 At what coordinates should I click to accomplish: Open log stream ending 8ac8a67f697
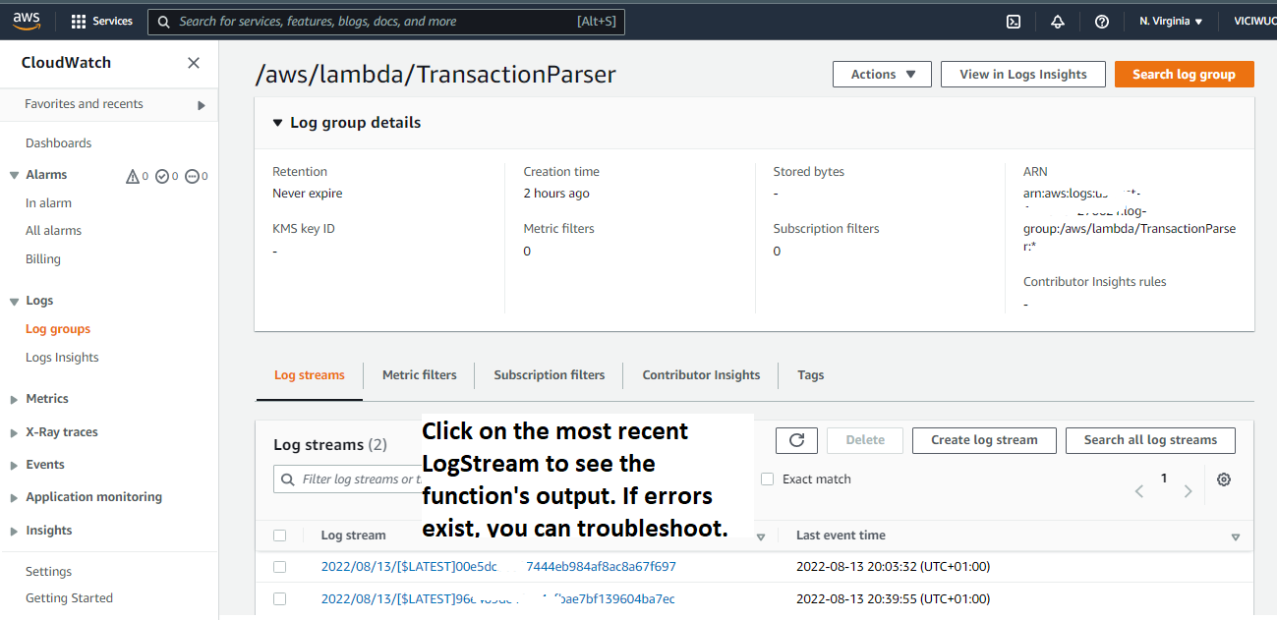(498, 567)
